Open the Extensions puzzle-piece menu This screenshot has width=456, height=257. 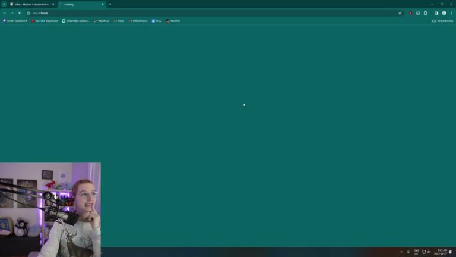click(425, 13)
